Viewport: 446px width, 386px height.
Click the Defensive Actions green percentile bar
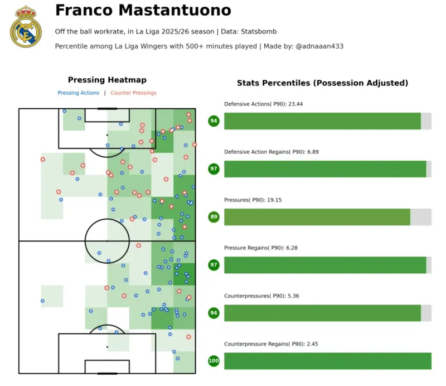[322, 121]
